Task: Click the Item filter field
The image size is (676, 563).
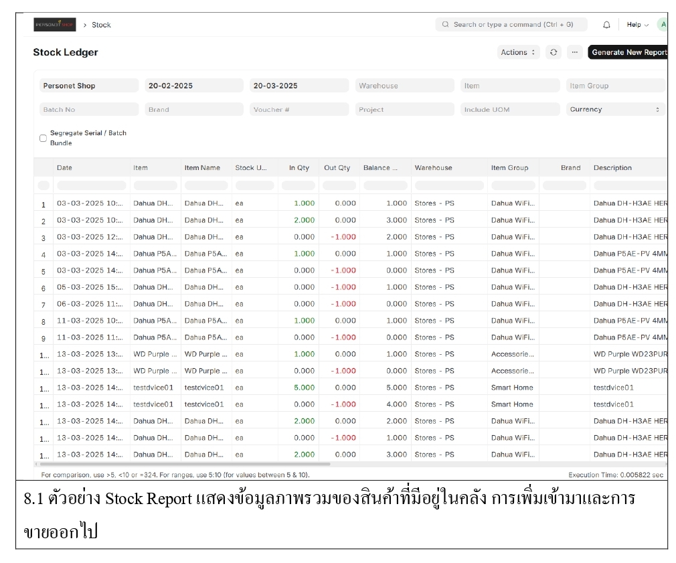Action: pos(510,86)
